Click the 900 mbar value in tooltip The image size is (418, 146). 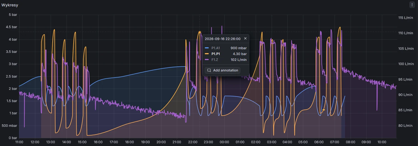(239, 48)
